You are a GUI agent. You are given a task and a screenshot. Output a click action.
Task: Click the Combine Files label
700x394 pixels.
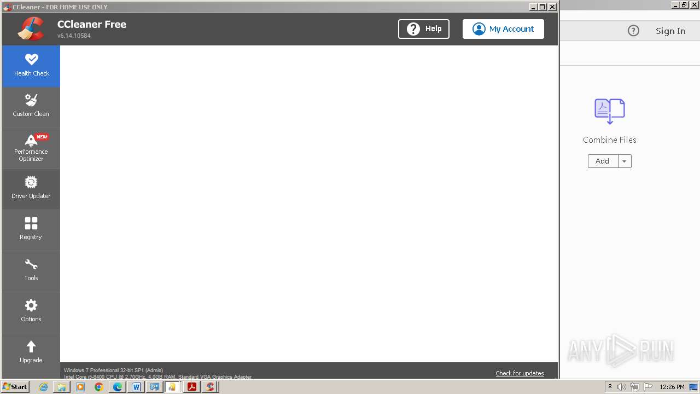(x=610, y=140)
